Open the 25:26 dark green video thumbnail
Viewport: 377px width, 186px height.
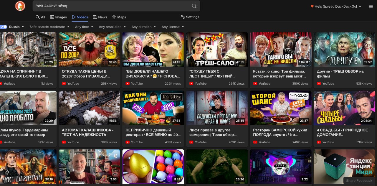(217, 167)
